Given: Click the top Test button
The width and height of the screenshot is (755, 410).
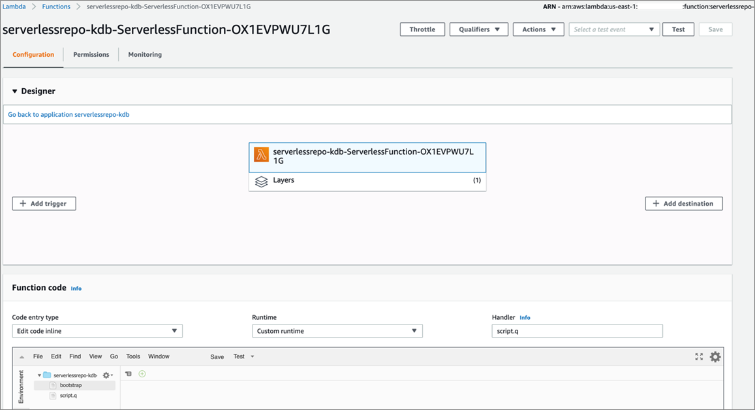Looking at the screenshot, I should [x=679, y=29].
